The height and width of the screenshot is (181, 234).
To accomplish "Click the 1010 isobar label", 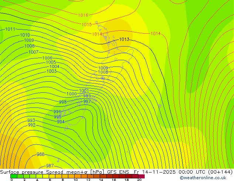I will pos(25,35).
